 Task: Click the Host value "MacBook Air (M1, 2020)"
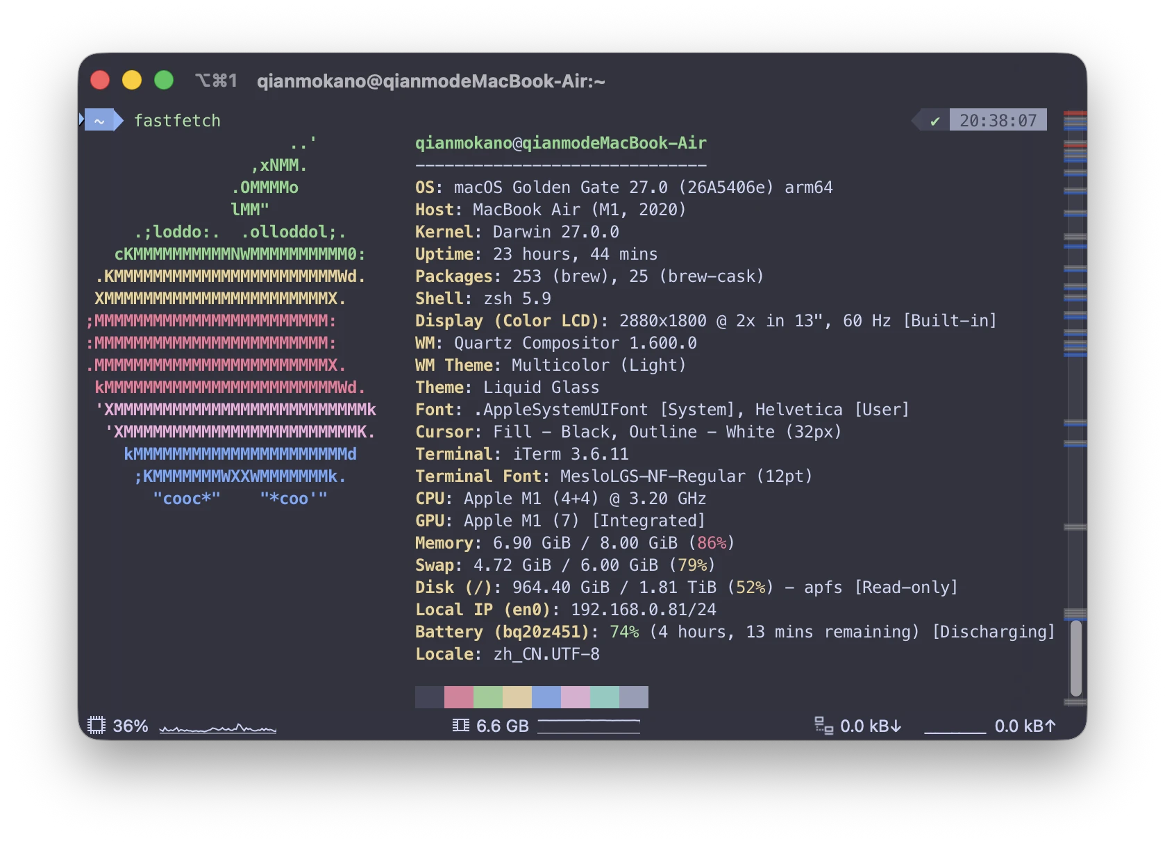(x=579, y=210)
